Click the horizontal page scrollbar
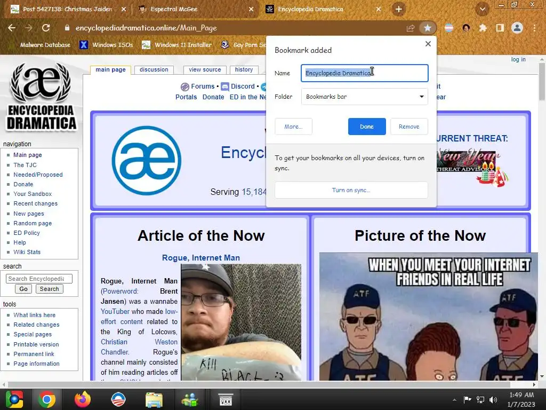 [x=260, y=384]
